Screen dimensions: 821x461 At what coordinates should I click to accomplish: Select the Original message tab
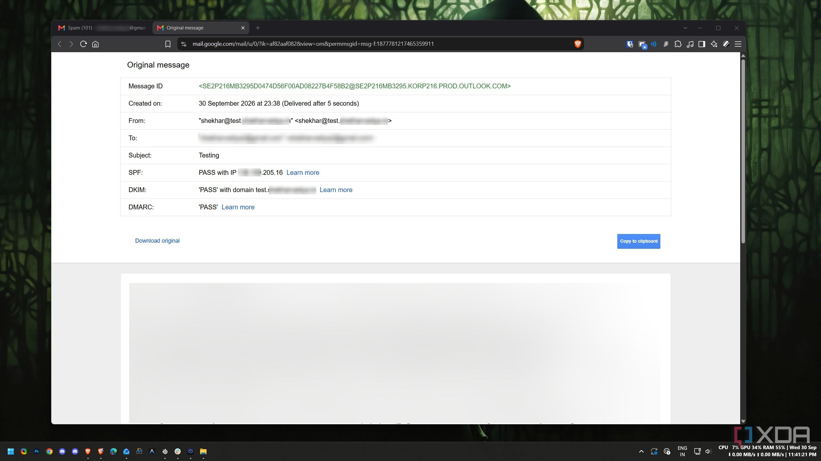[x=201, y=28]
